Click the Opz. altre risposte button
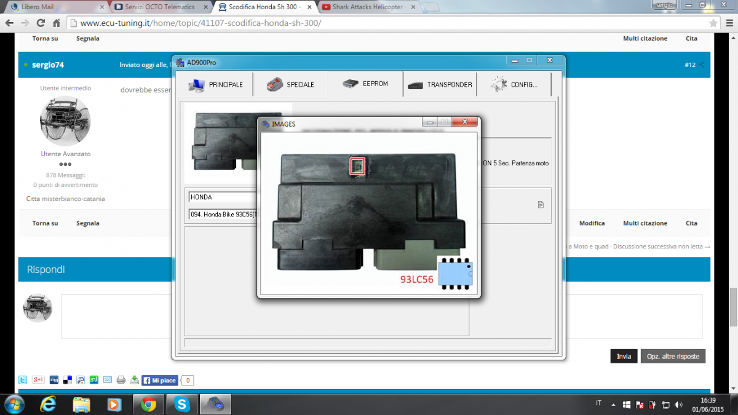 pyautogui.click(x=673, y=357)
